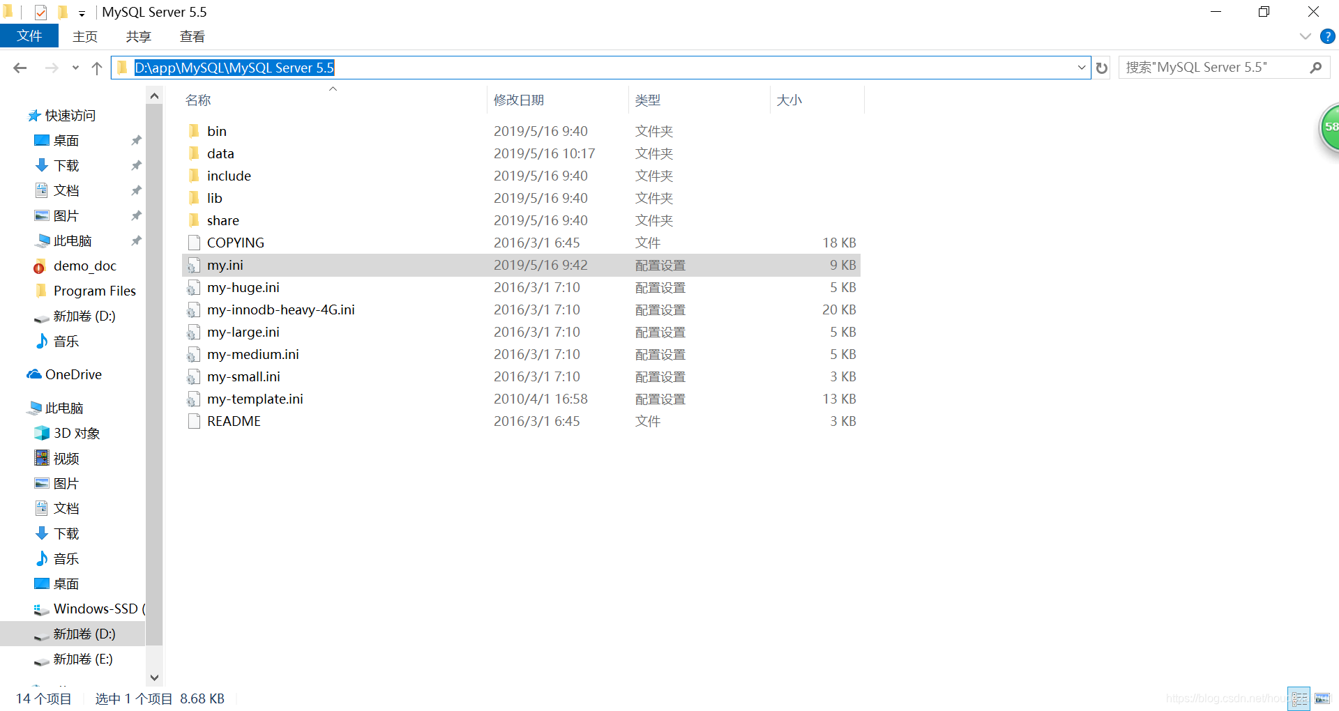Click the Back navigation arrow
This screenshot has height=711, width=1339.
pos(20,68)
